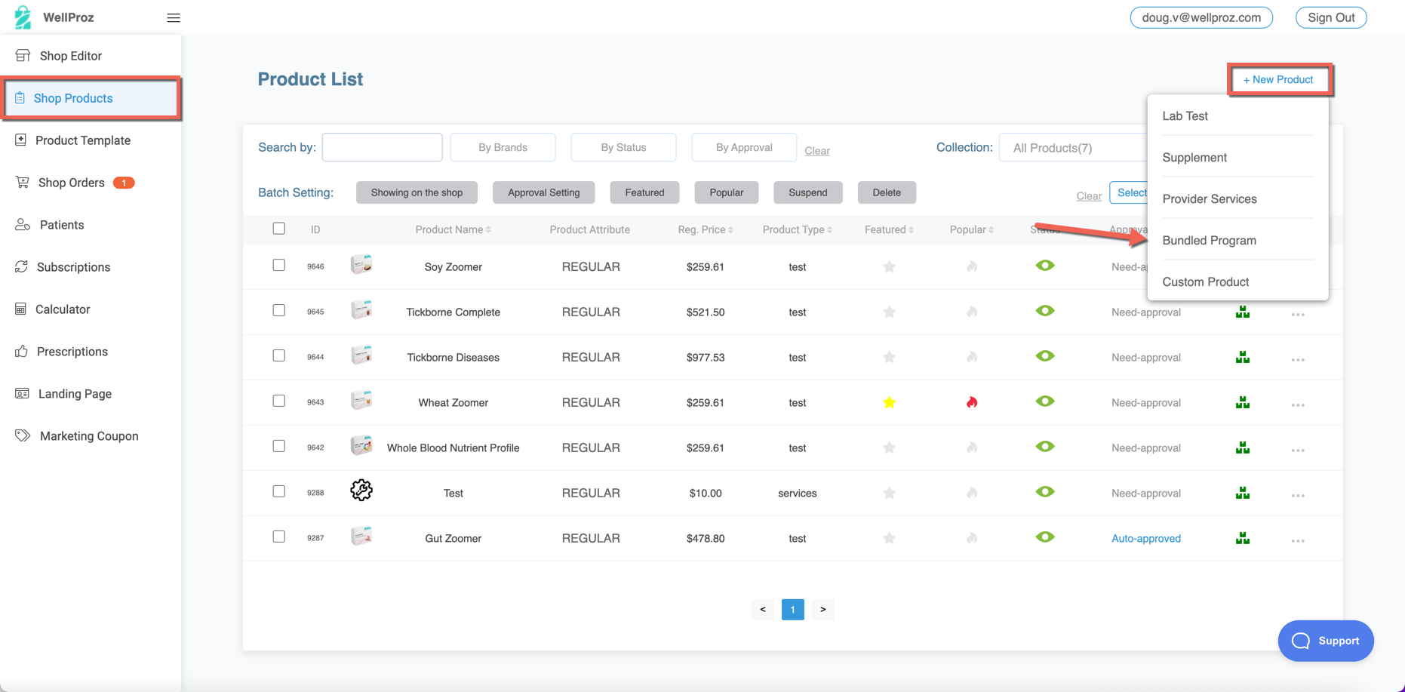
Task: Open more options for Gut Zoomer
Action: click(1298, 541)
